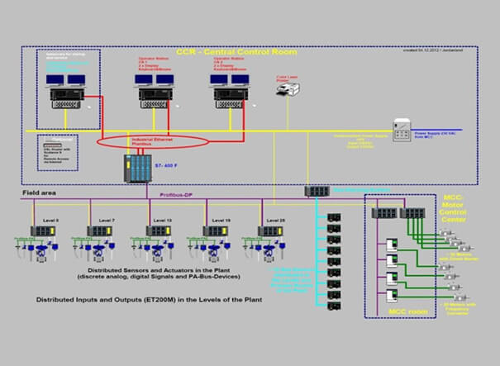Select the red Industrial Ethernet ellipse

[153, 142]
